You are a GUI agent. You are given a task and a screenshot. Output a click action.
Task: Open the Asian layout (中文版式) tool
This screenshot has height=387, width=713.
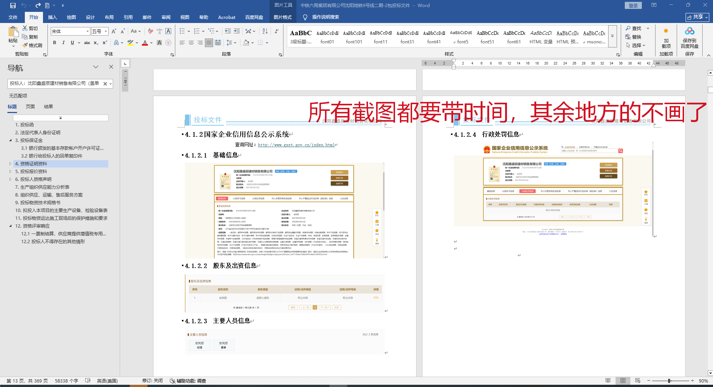click(248, 31)
